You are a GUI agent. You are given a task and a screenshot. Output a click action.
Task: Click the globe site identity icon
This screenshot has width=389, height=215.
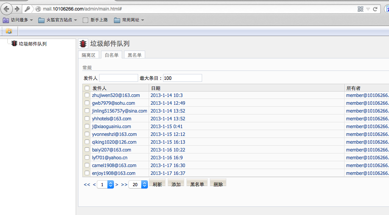tap(38, 9)
